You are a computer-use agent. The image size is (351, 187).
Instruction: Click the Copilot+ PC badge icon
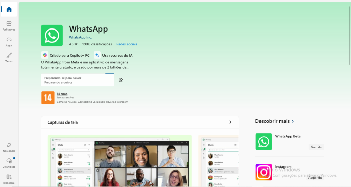(45, 55)
